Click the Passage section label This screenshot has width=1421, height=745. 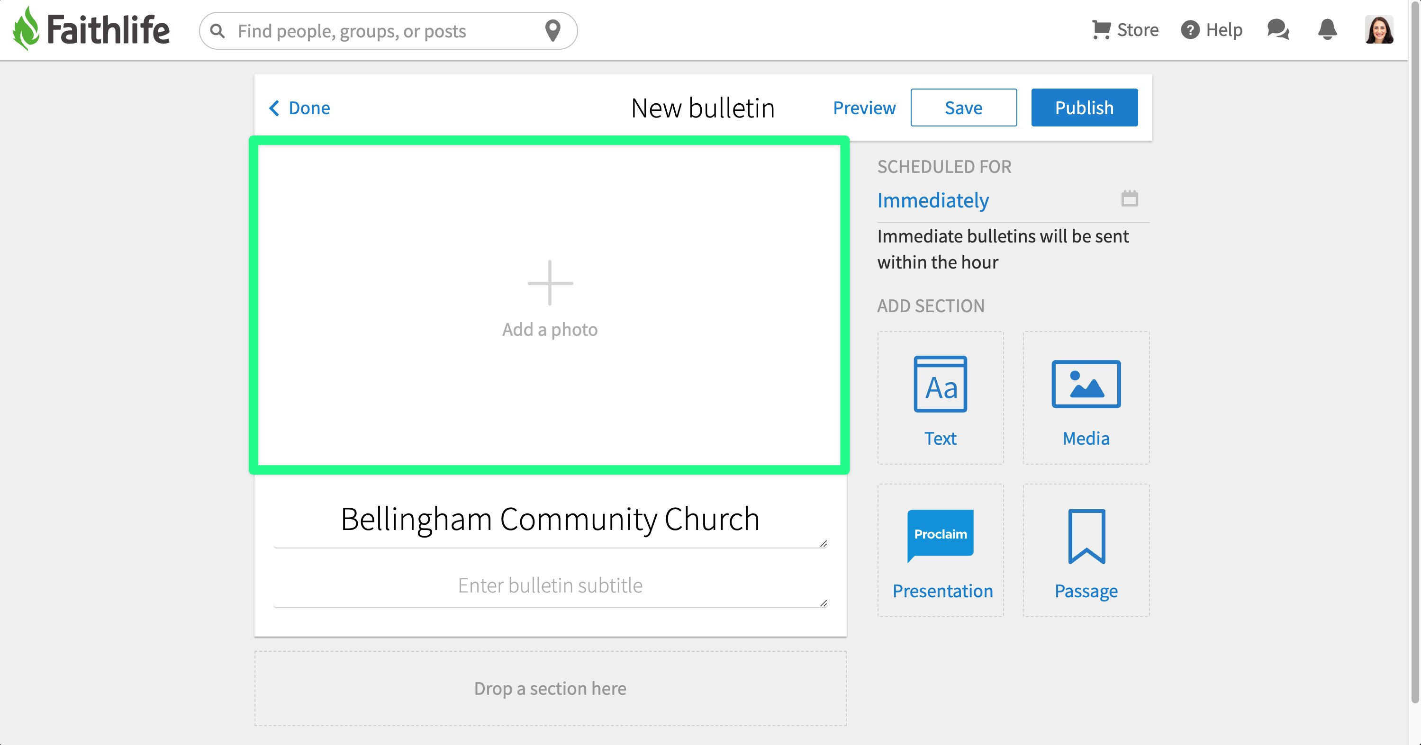[x=1086, y=591]
